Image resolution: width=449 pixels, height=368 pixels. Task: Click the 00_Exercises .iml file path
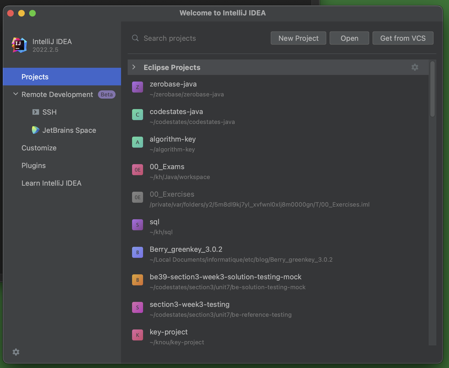click(259, 204)
